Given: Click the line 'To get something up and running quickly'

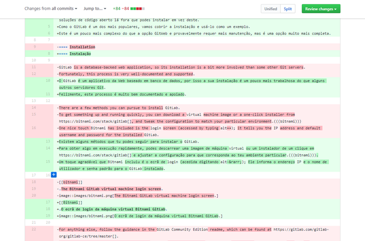Looking at the screenshot, I should (182, 118).
